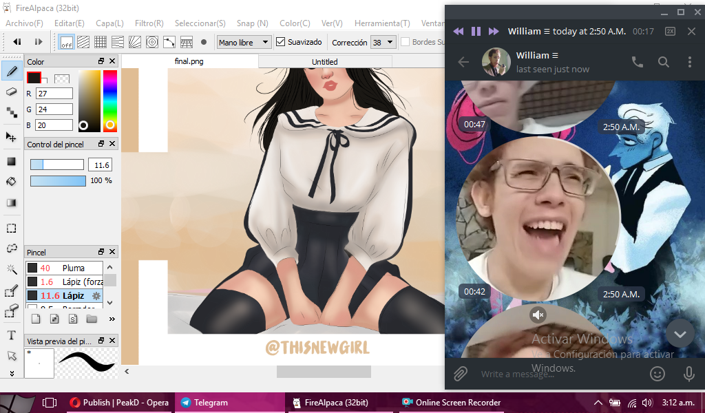Open the Mano libre dropdown
The width and height of the screenshot is (705, 413).
click(244, 42)
